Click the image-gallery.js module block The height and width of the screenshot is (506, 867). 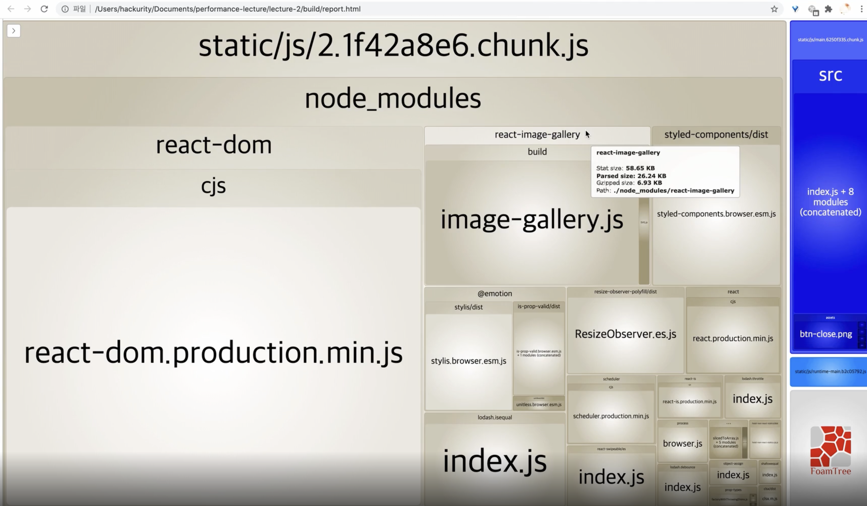click(532, 220)
